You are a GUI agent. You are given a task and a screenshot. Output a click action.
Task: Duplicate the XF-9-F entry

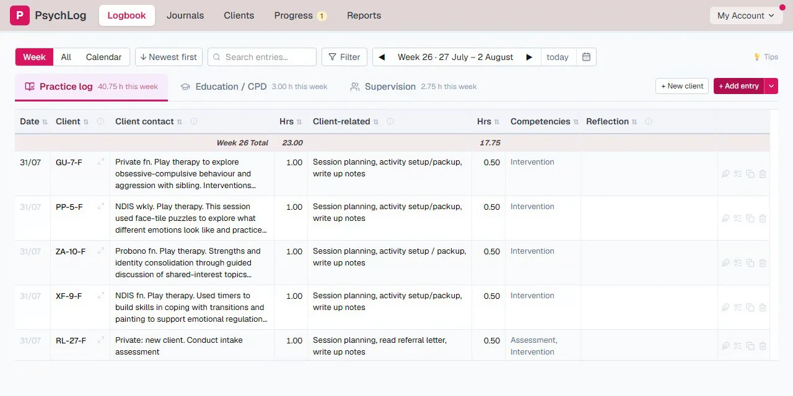pyautogui.click(x=750, y=308)
